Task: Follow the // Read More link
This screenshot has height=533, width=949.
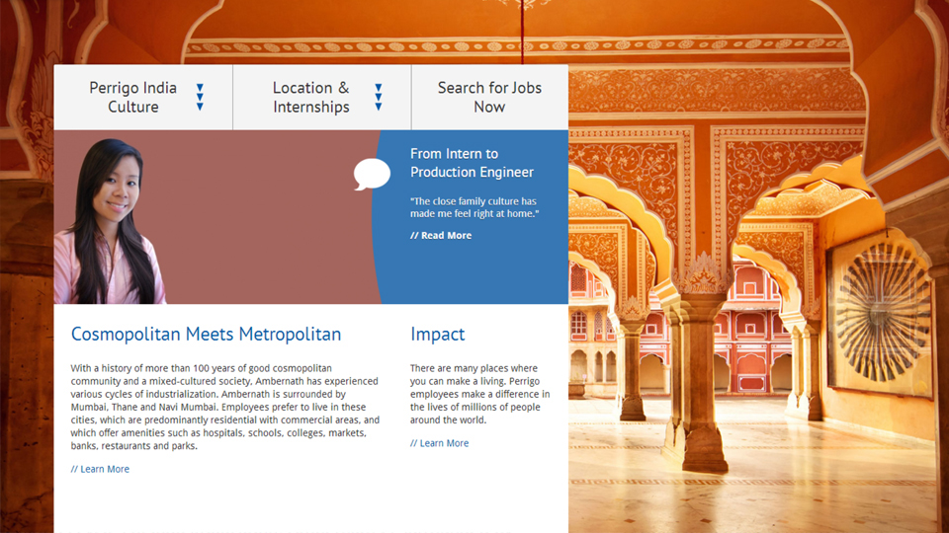Action: tap(441, 236)
